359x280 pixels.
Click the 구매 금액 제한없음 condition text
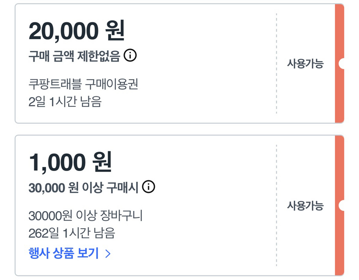point(74,56)
